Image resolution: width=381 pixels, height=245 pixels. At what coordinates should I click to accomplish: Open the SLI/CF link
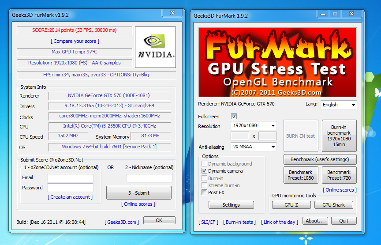coord(208,222)
